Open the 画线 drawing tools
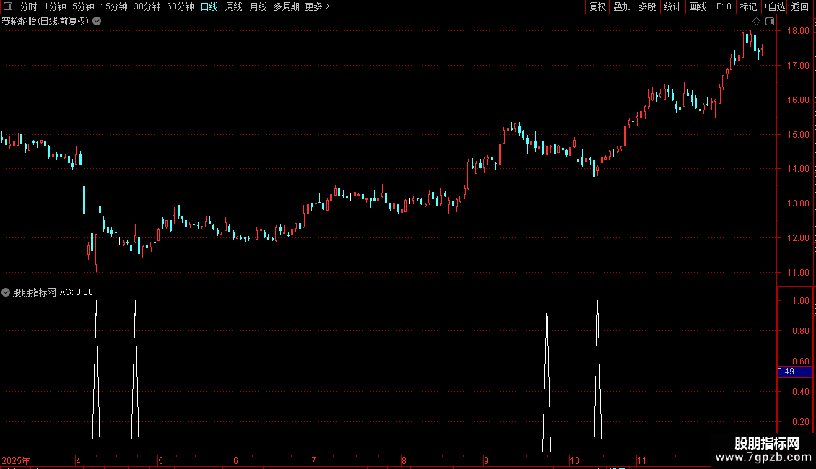 point(698,6)
